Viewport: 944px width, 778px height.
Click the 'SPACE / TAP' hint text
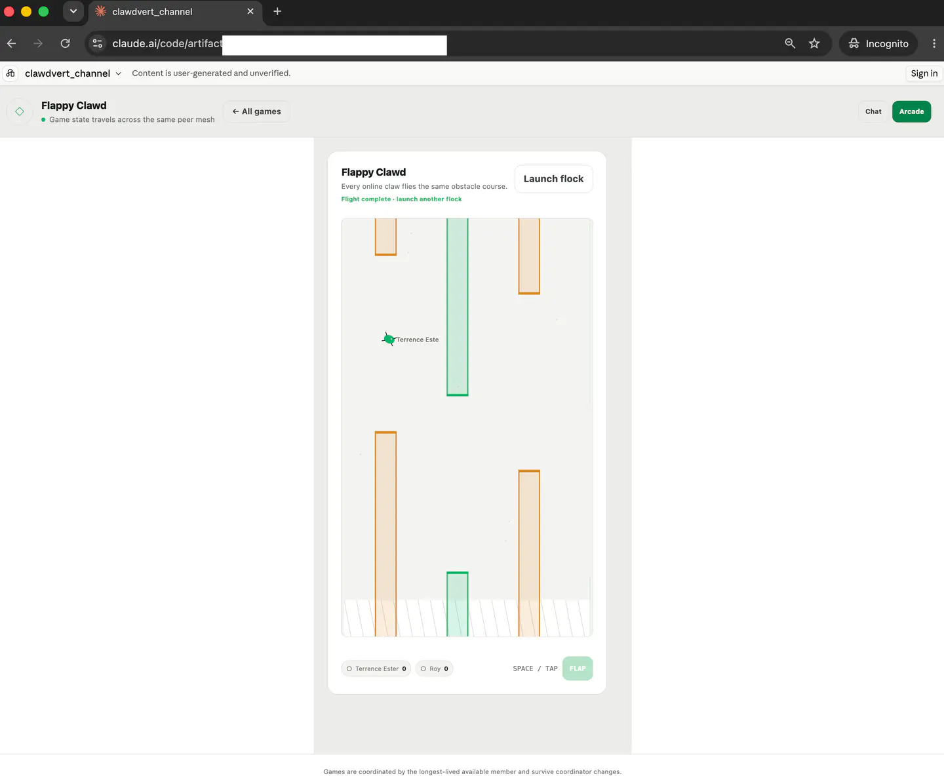(535, 669)
